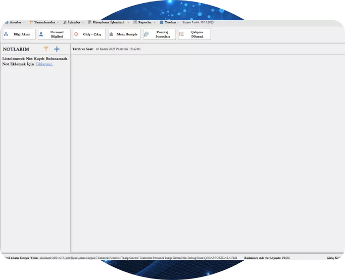
Task: Show Puantaj Sonuçları from the toolbar
Action: (159, 34)
